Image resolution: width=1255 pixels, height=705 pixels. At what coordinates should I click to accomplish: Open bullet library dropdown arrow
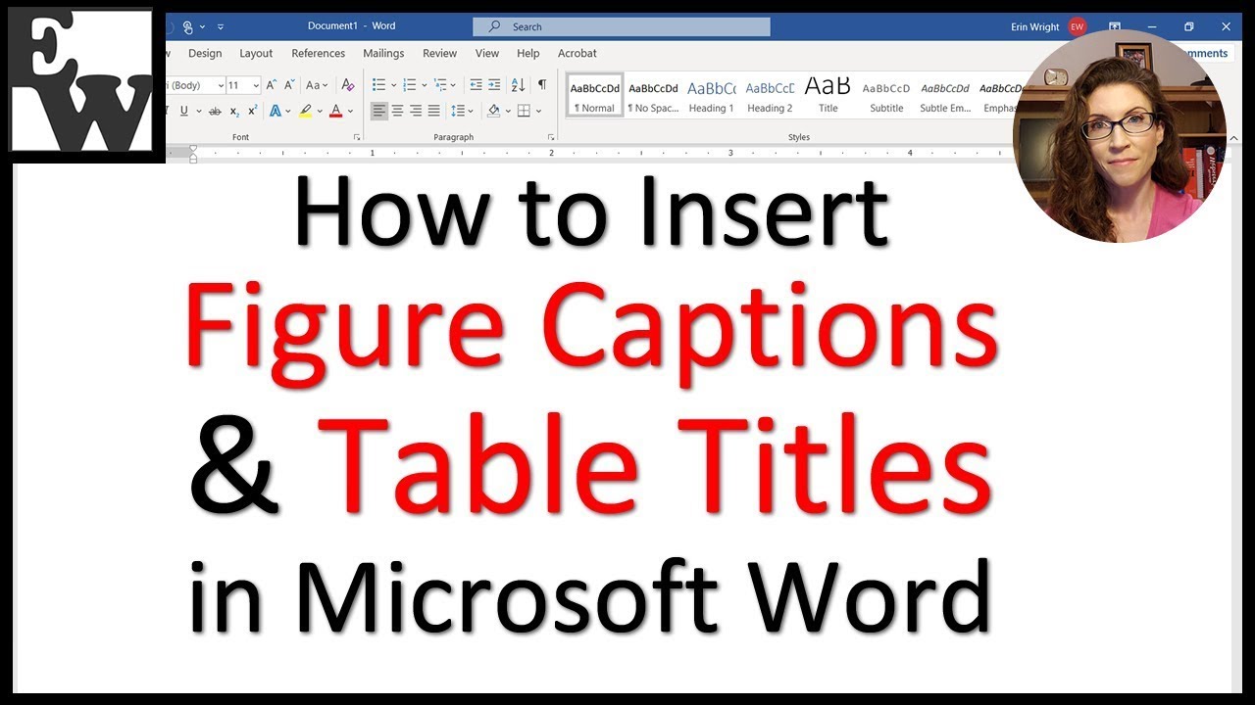[x=392, y=85]
